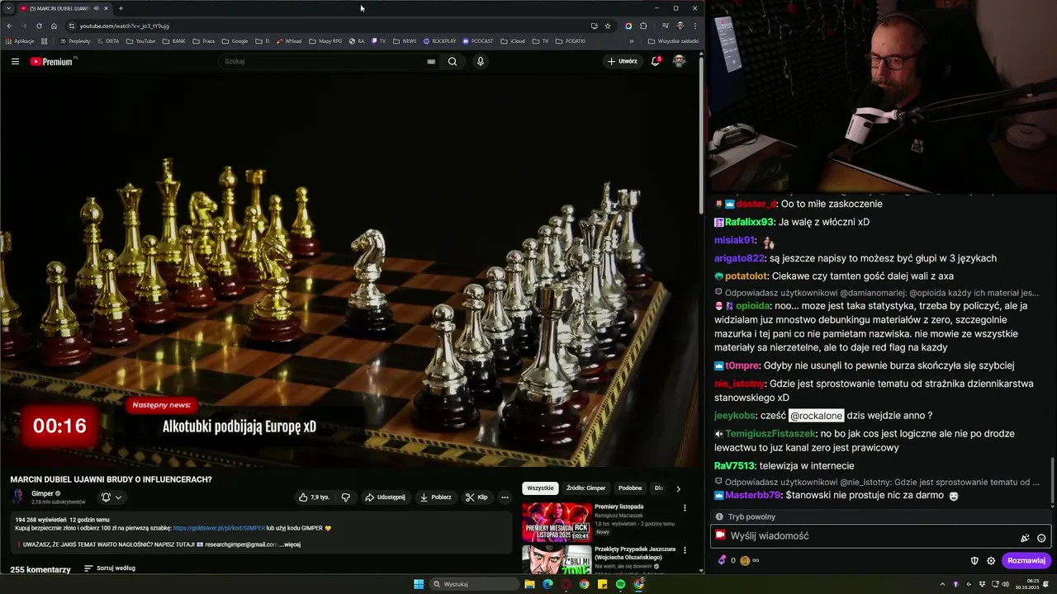Click the browser back arrow

pos(10,26)
